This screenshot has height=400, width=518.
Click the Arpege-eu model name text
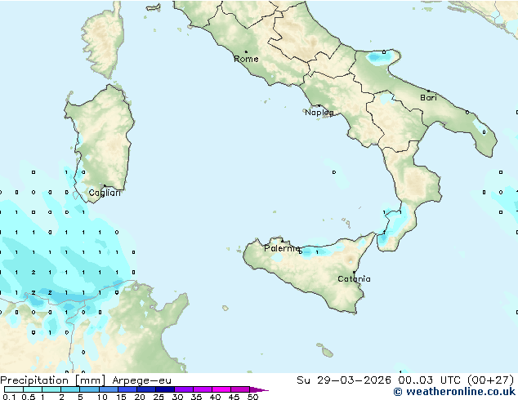coord(141,381)
